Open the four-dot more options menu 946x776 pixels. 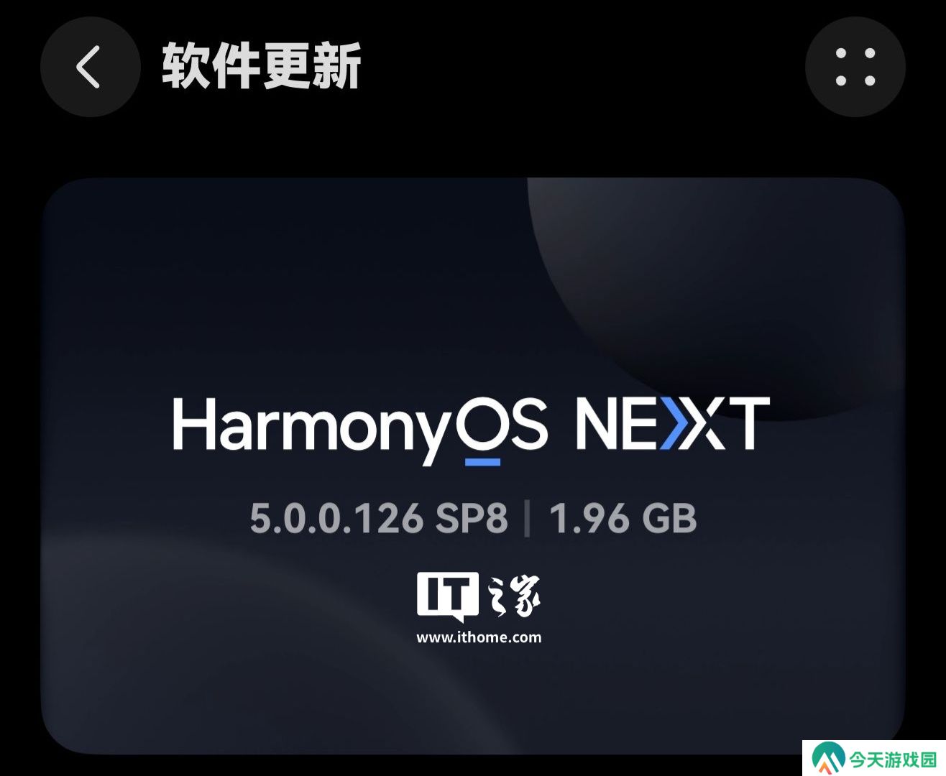855,67
